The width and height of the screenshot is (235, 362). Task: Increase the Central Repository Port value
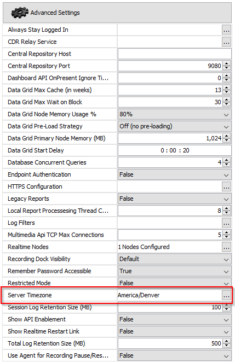coord(227,64)
